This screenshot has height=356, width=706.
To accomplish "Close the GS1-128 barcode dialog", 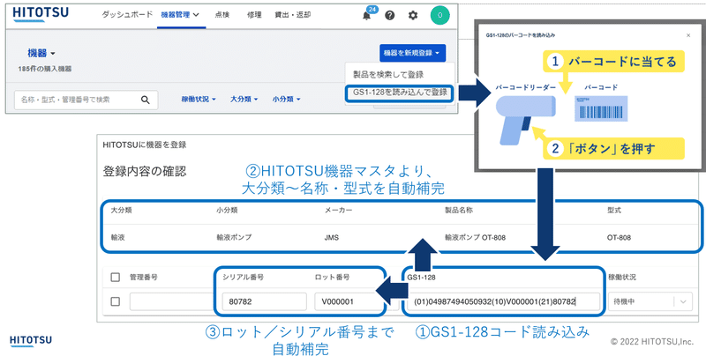I will click(688, 35).
